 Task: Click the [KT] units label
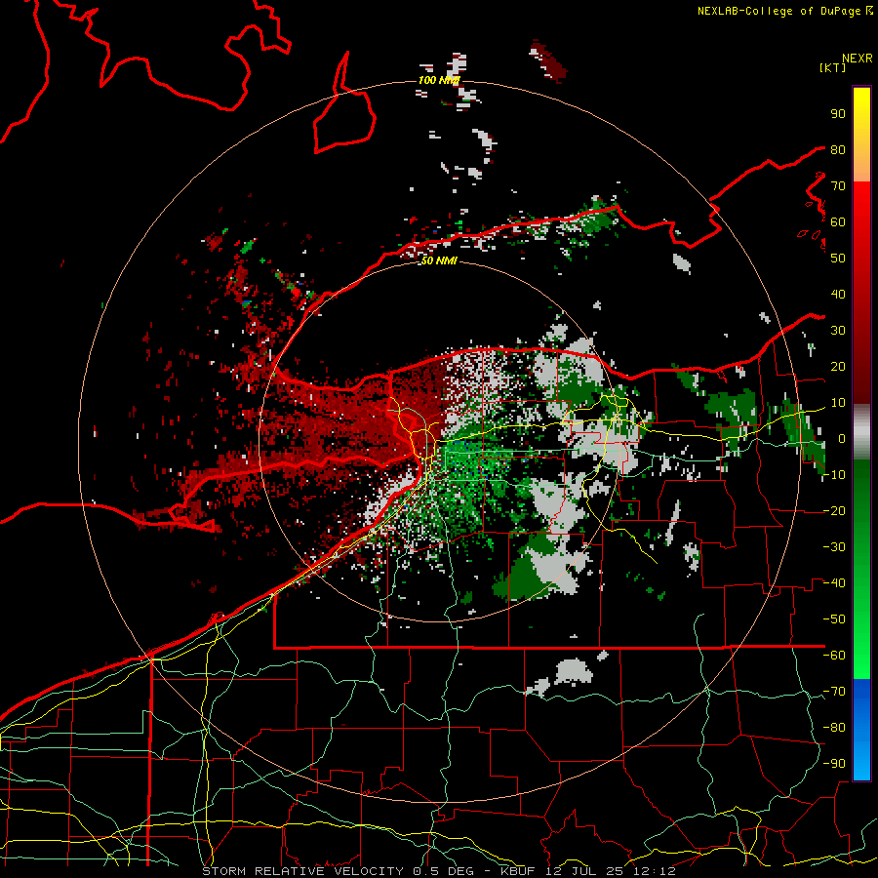pyautogui.click(x=832, y=67)
